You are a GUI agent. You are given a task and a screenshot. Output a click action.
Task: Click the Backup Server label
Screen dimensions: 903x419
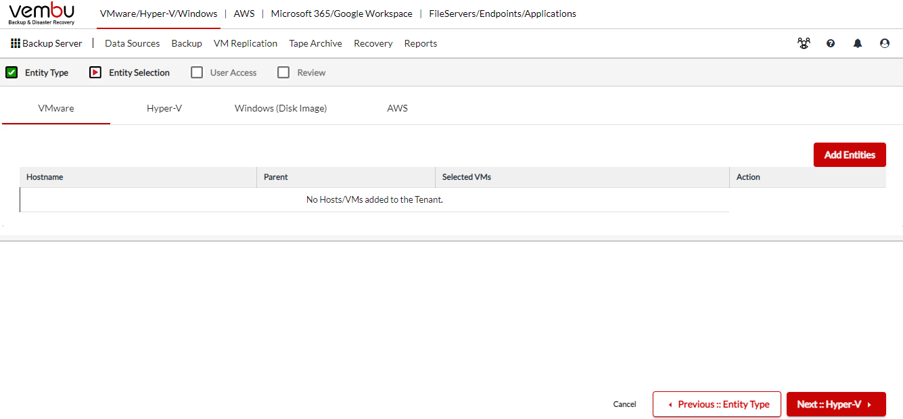(x=52, y=43)
